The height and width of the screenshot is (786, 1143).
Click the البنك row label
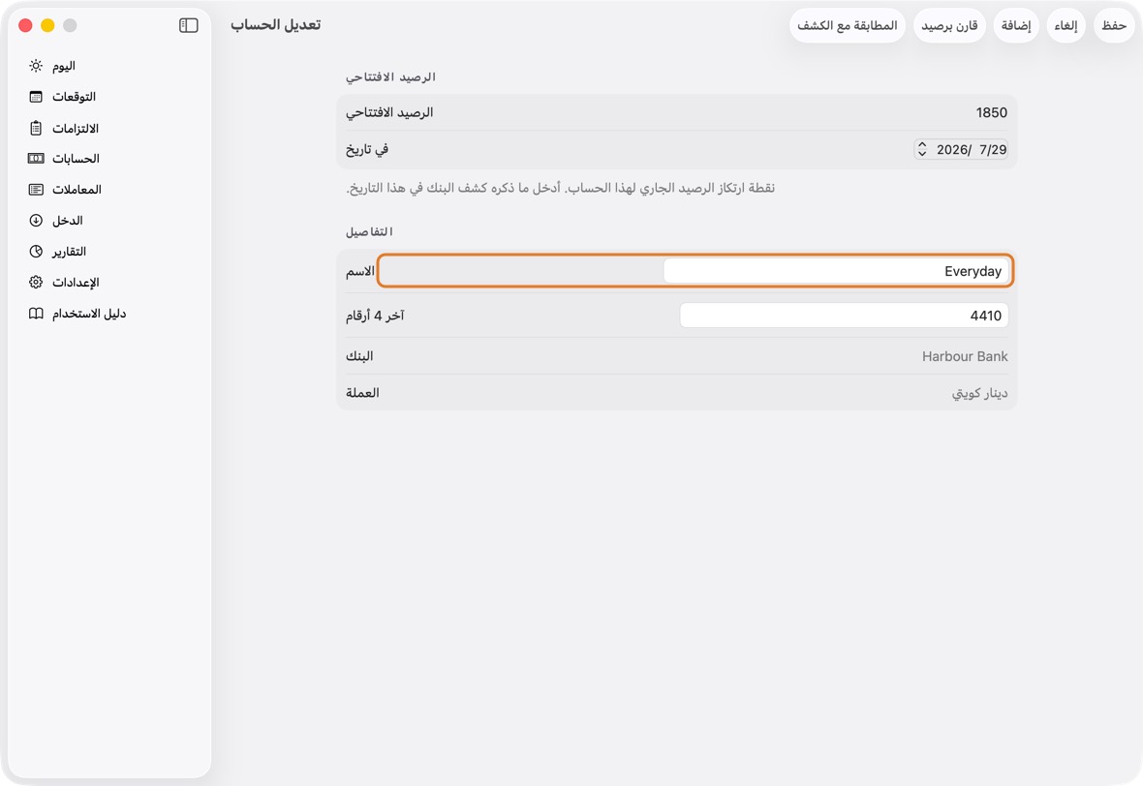359,356
